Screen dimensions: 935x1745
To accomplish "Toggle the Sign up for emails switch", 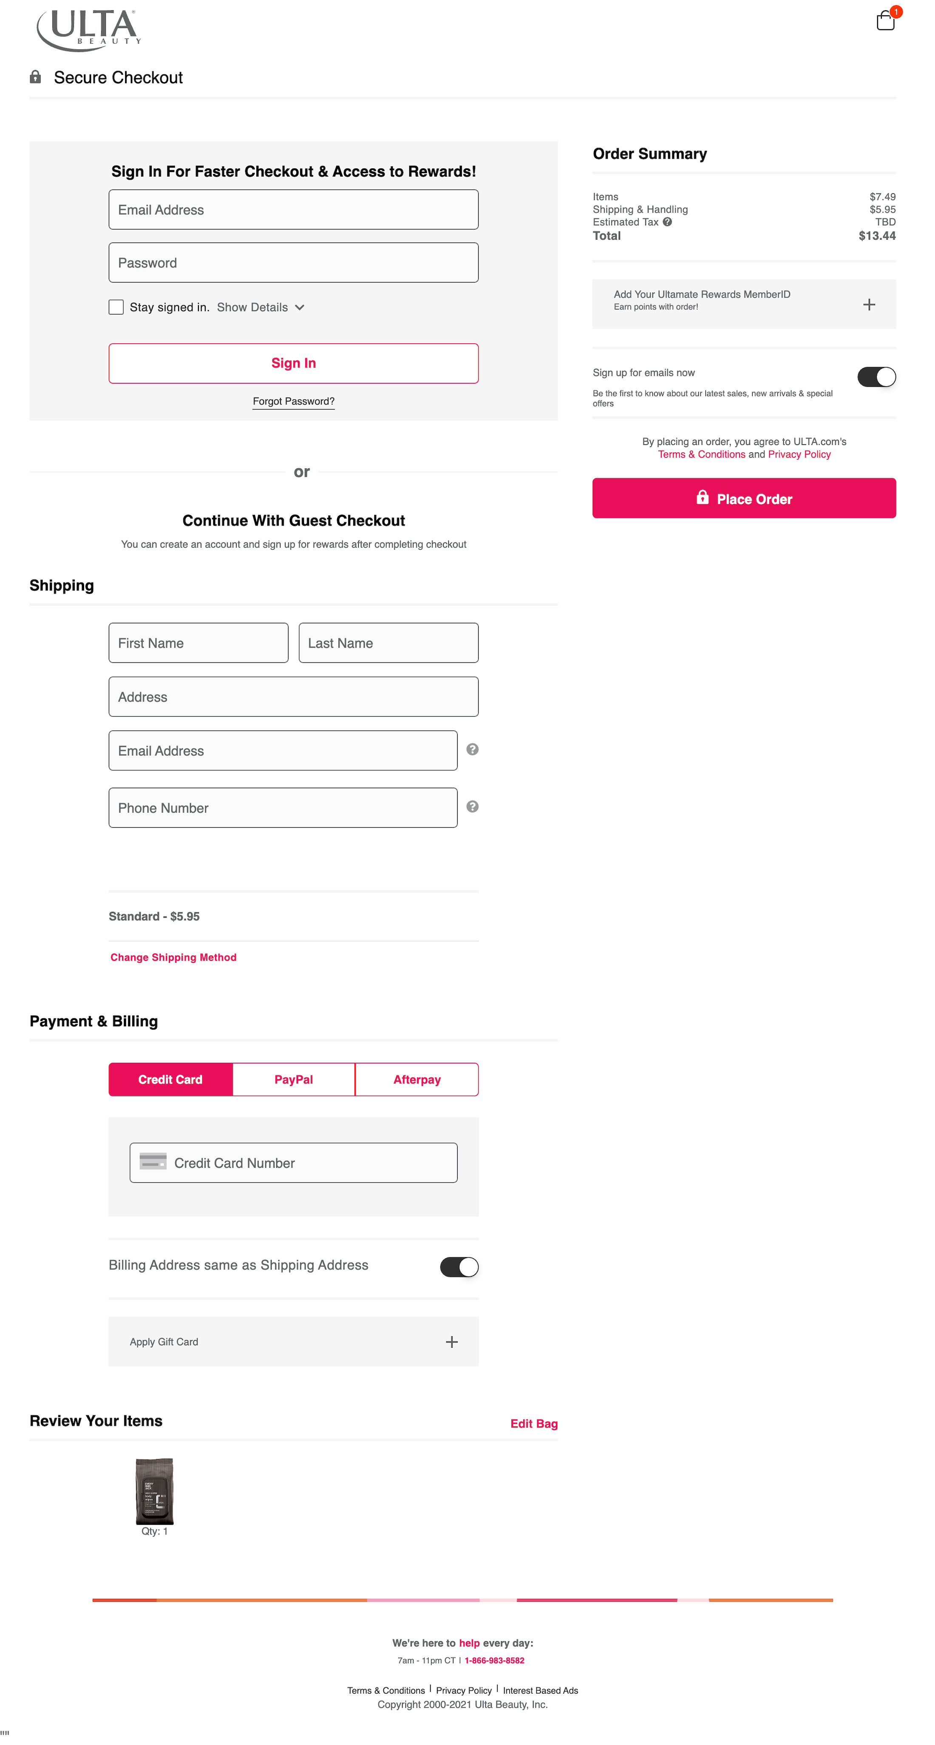I will click(x=876, y=376).
